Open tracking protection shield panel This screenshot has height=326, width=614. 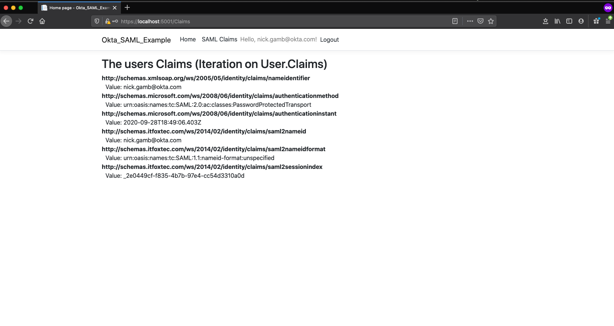tap(97, 21)
